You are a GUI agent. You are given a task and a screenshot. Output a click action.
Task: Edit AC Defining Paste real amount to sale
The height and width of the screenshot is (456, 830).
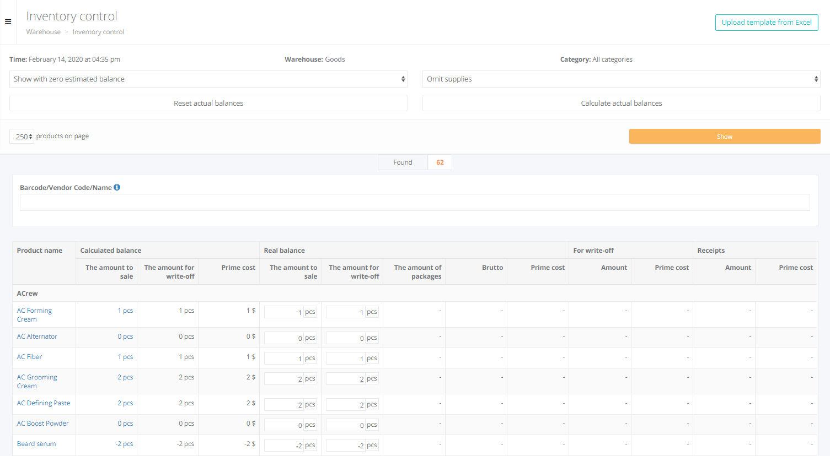[x=284, y=405]
